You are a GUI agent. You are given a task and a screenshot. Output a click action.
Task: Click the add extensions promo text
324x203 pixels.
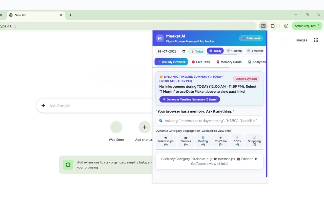pos(115,165)
